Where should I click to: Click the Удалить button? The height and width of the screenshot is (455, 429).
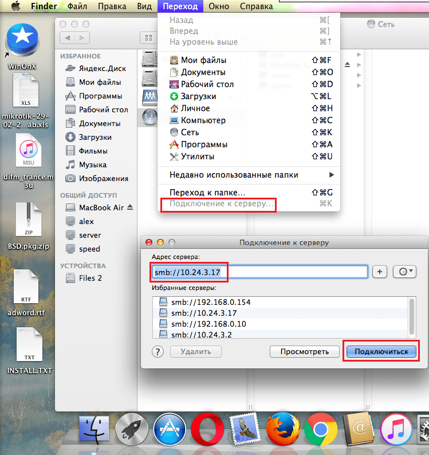[x=196, y=352]
